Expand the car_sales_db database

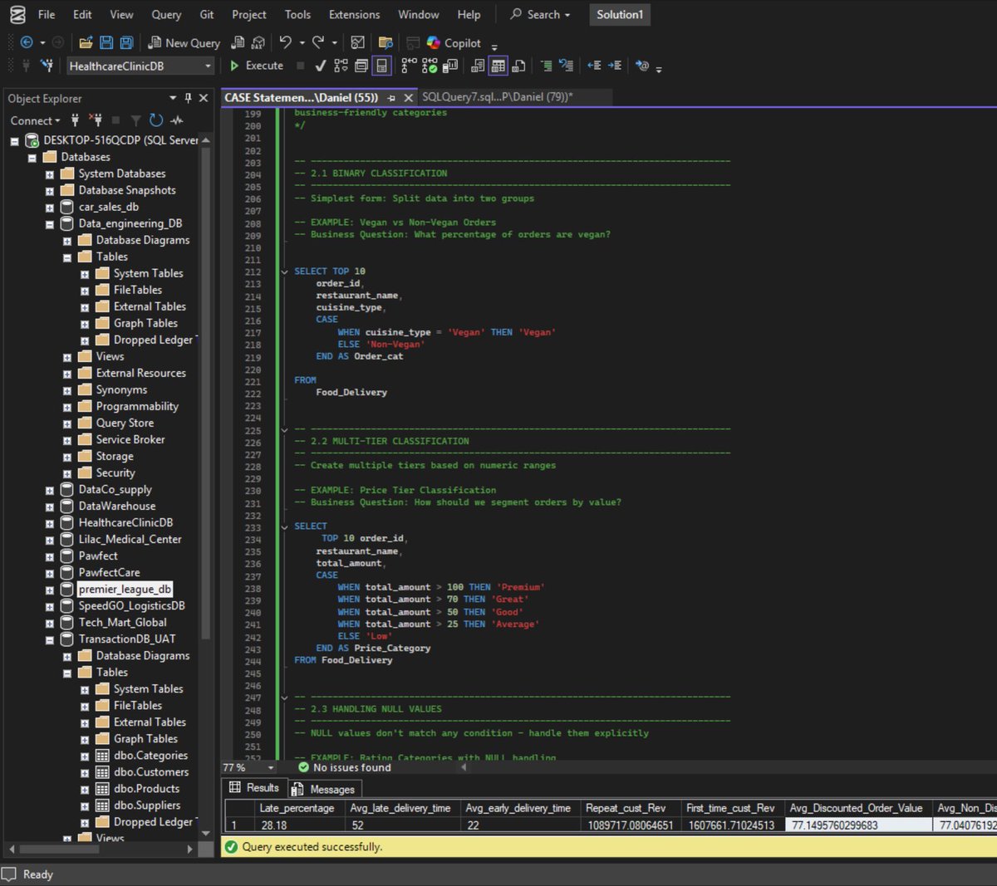(49, 208)
